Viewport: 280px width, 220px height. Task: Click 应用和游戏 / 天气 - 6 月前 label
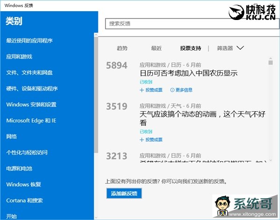[x=170, y=106]
